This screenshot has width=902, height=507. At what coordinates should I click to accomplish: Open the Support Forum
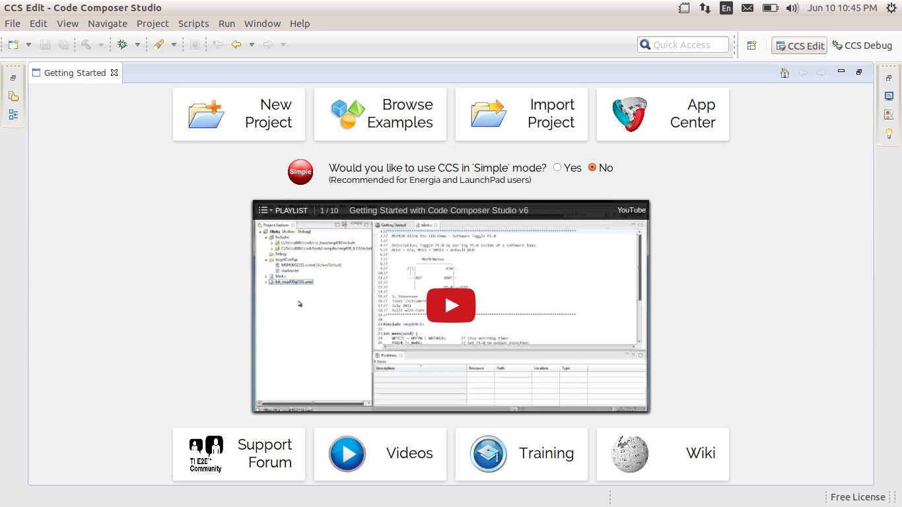click(x=239, y=454)
